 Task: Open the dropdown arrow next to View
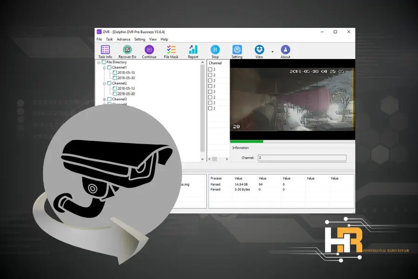272,52
